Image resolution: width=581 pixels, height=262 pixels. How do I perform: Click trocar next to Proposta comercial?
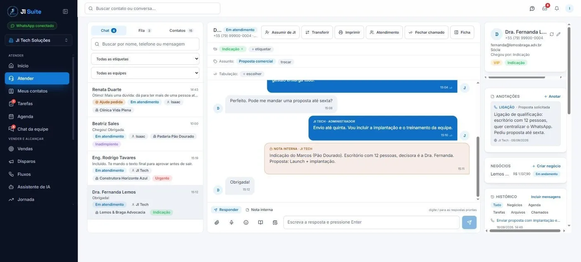pyautogui.click(x=286, y=62)
